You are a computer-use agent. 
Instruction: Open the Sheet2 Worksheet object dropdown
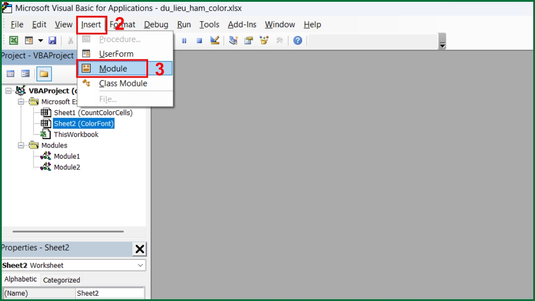coord(141,265)
